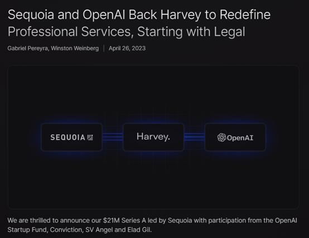Image resolution: width=309 pixels, height=238 pixels.
Task: Click the Sequoia leaf mark icon
Action: tap(90, 137)
